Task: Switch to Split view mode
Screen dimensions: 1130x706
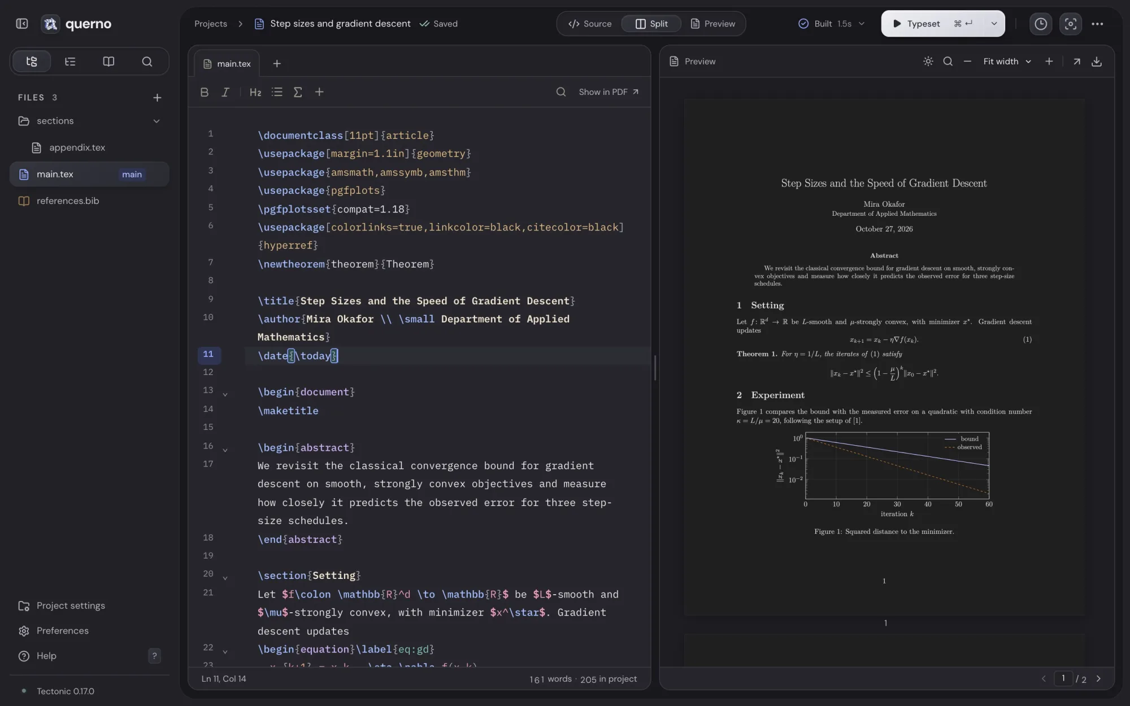Action: point(651,24)
